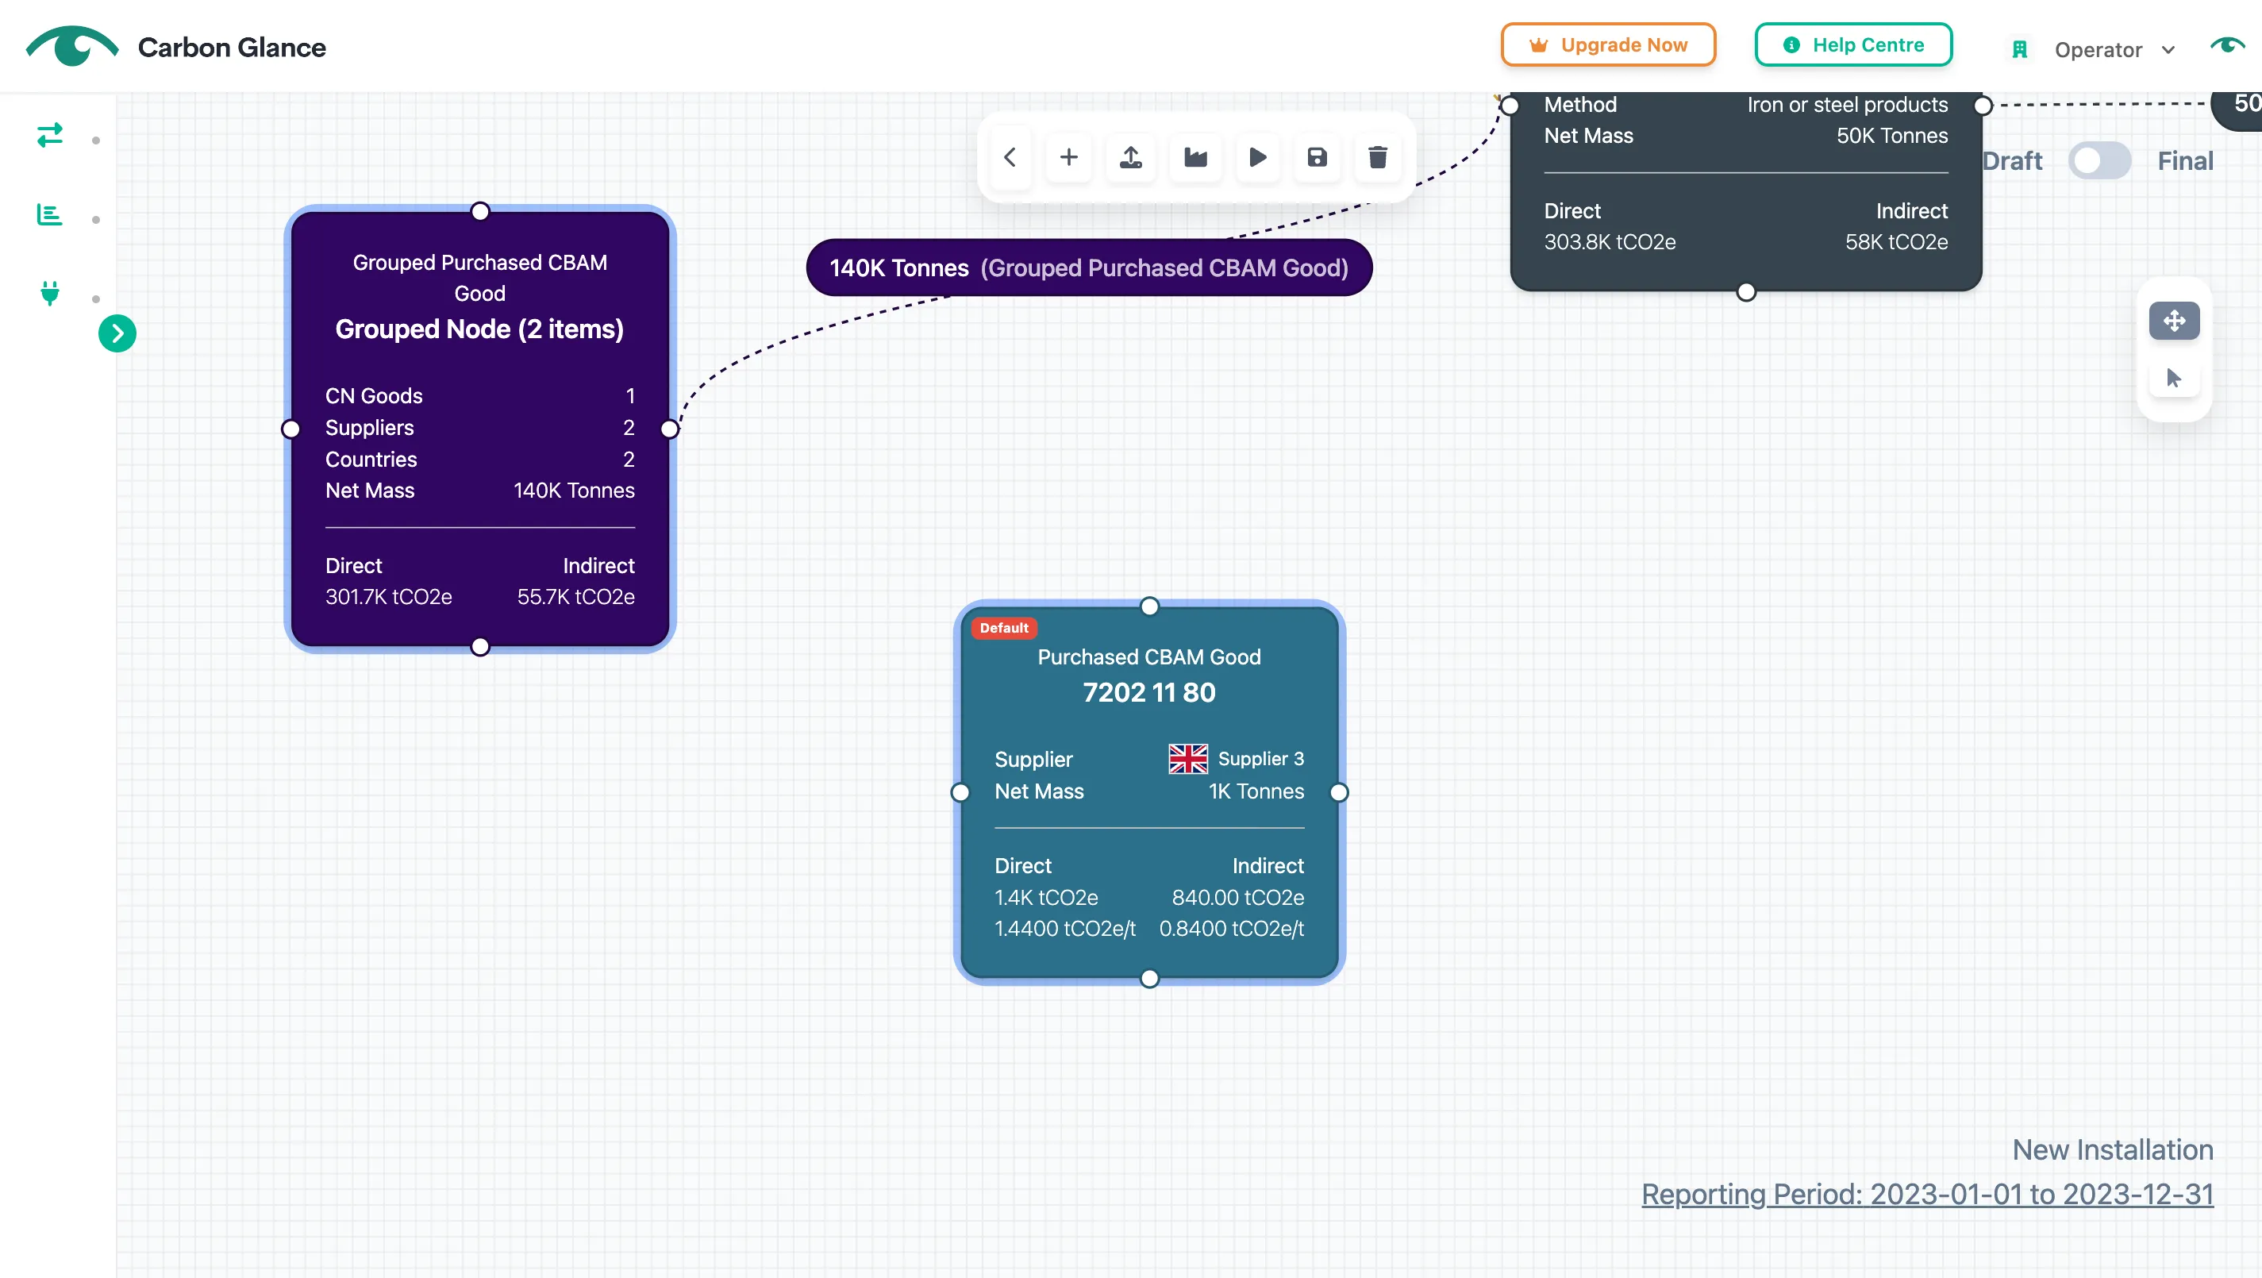Click the 140K Tonnes edge label
This screenshot has width=2262, height=1278.
click(x=1089, y=268)
